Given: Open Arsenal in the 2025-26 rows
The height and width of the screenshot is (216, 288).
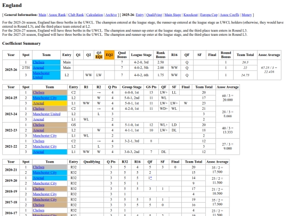Looking at the screenshot, I should click(x=38, y=68).
